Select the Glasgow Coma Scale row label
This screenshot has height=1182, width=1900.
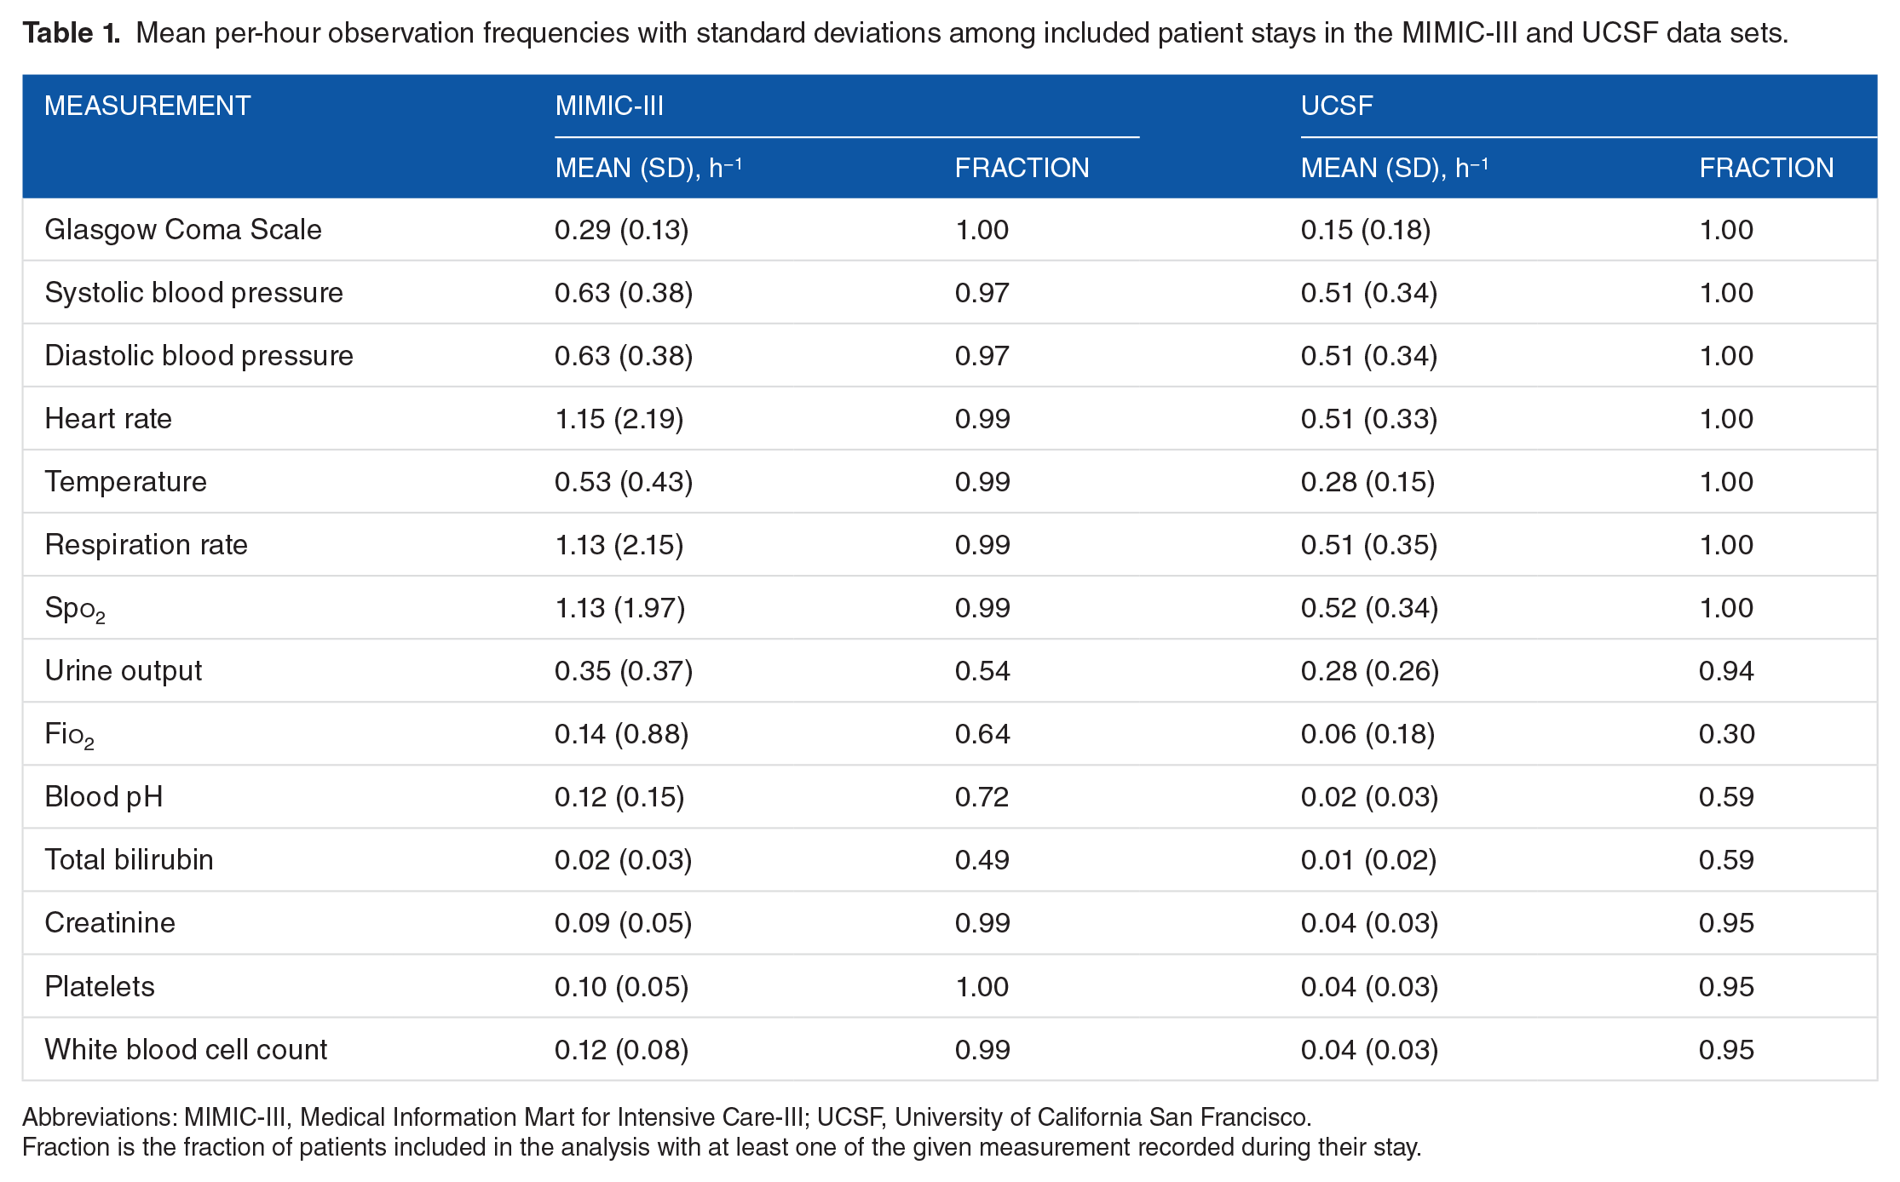tap(183, 230)
